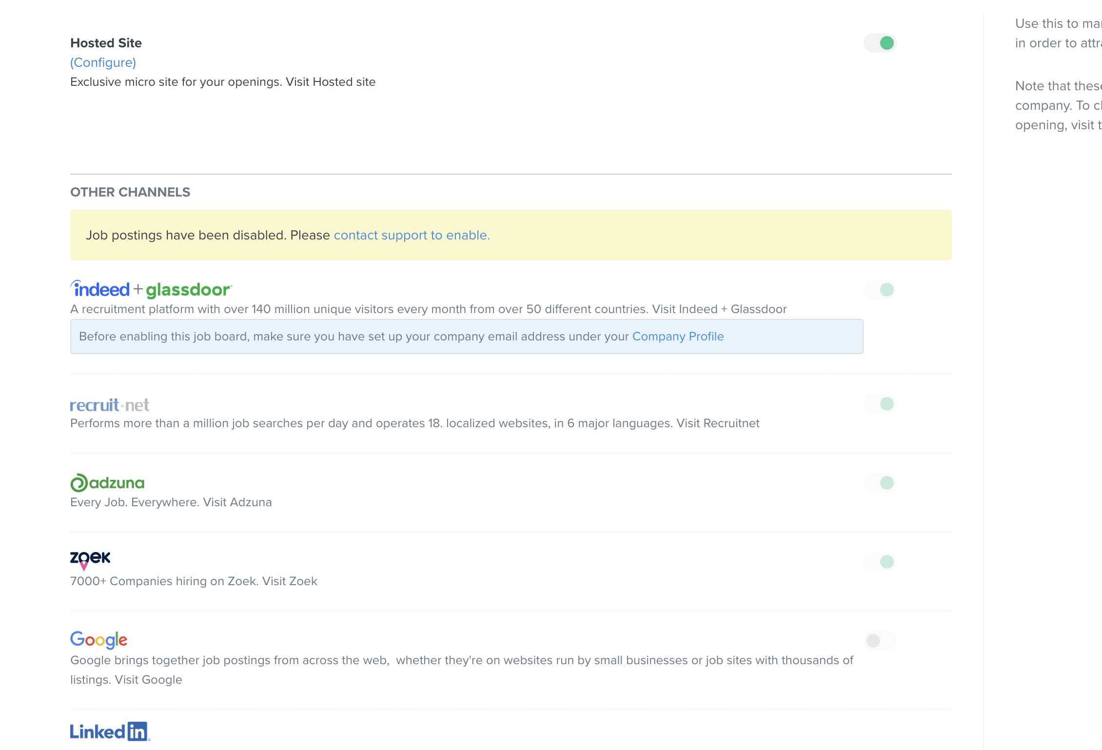Toggle the Recruit.net channel switch
Viewport: 1102px width, 750px height.
tap(880, 404)
